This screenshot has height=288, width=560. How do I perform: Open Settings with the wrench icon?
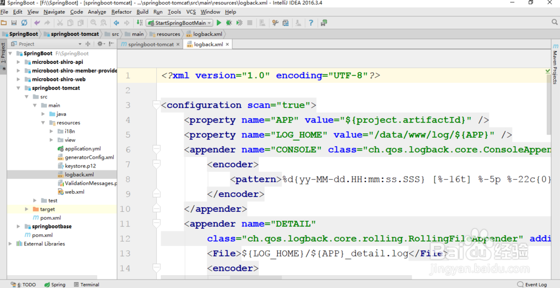(x=276, y=23)
